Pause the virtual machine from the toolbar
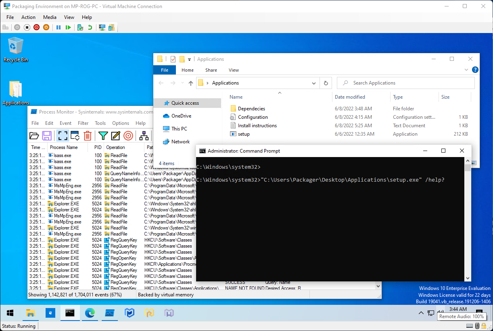The width and height of the screenshot is (493, 331). point(58,27)
